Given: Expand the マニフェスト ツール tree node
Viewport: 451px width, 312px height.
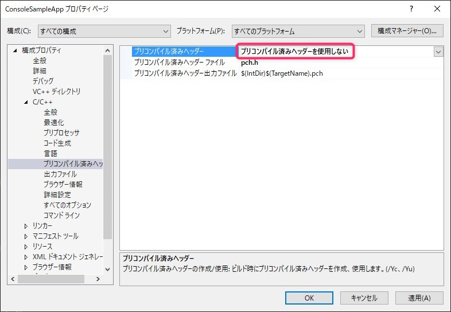Looking at the screenshot, I should click(26, 236).
